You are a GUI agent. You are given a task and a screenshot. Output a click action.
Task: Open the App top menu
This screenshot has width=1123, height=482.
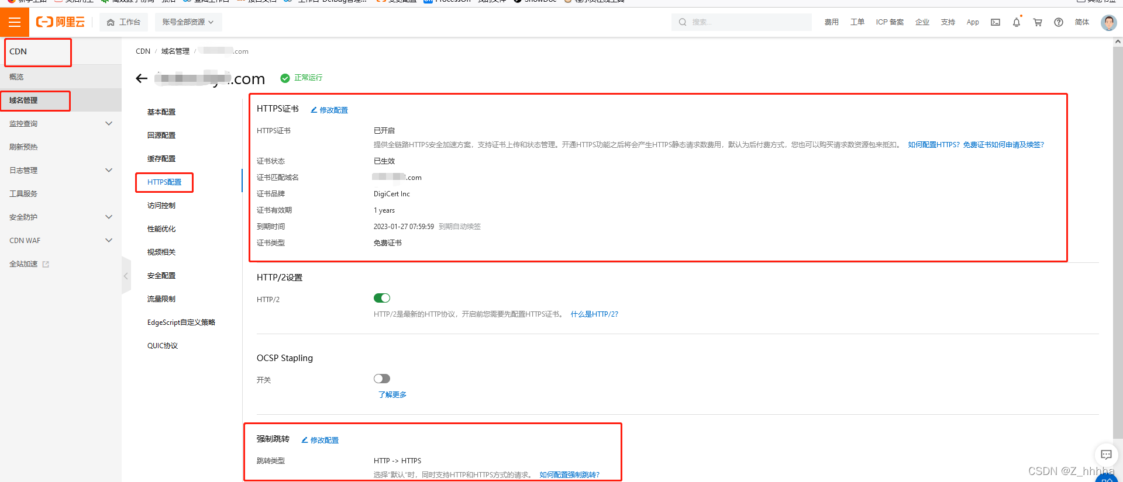pyautogui.click(x=973, y=22)
